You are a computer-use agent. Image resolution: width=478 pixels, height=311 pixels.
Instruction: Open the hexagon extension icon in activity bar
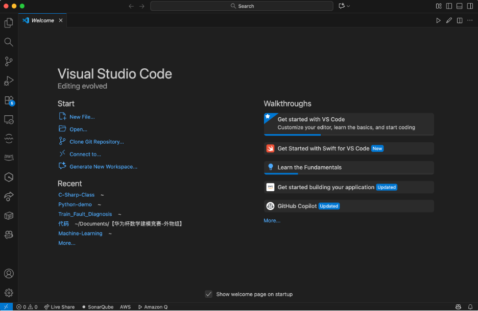(9, 177)
